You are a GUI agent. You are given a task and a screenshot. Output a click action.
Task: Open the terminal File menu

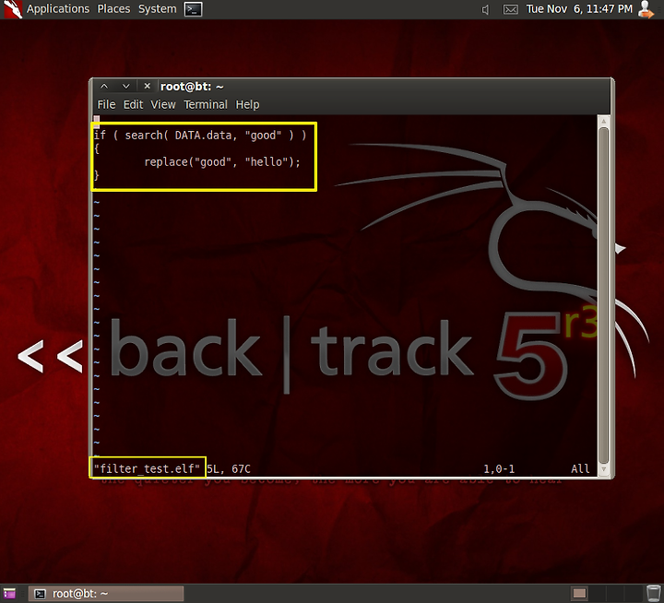tap(106, 104)
